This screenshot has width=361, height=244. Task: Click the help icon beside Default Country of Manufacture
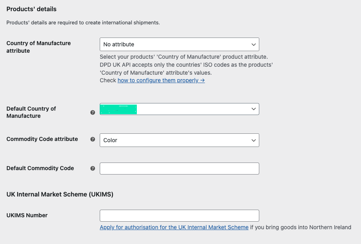pyautogui.click(x=93, y=113)
